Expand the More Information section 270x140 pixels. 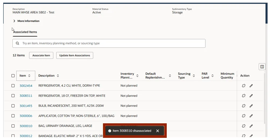[26, 21]
